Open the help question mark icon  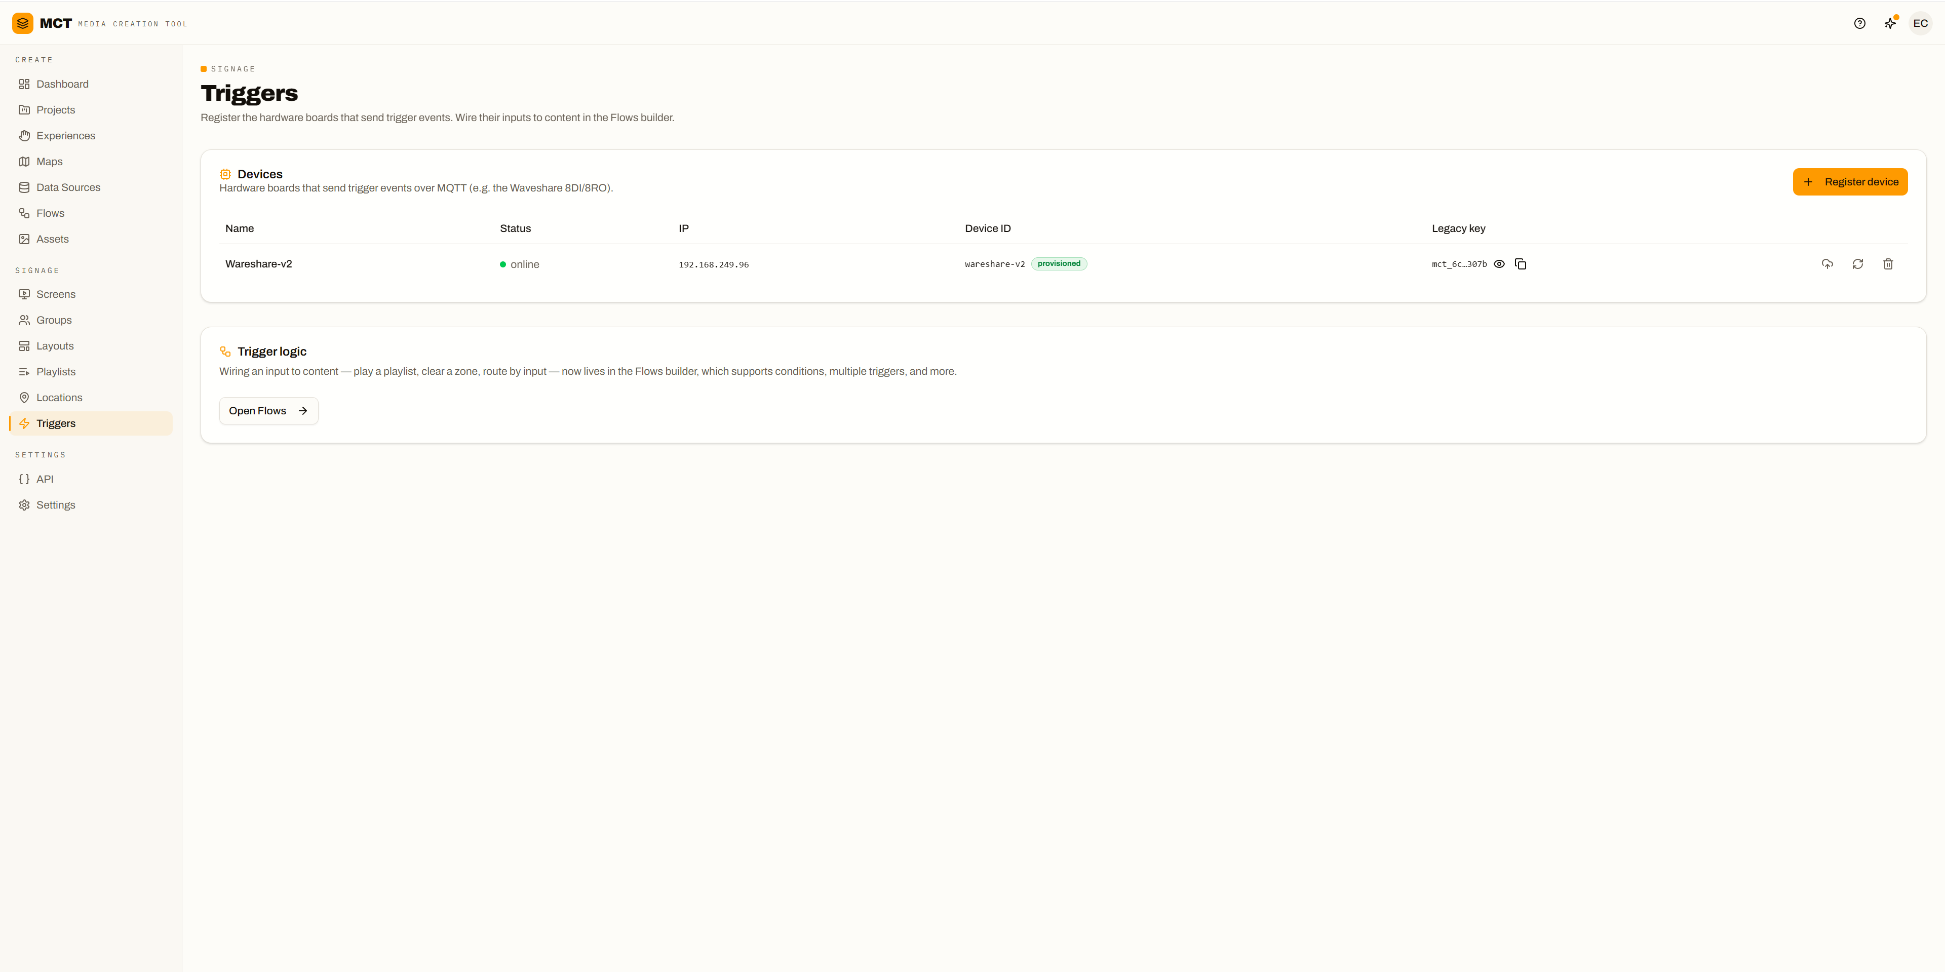click(x=1859, y=23)
